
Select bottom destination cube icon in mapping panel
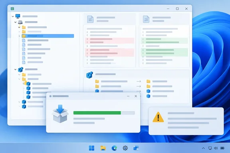149,96
